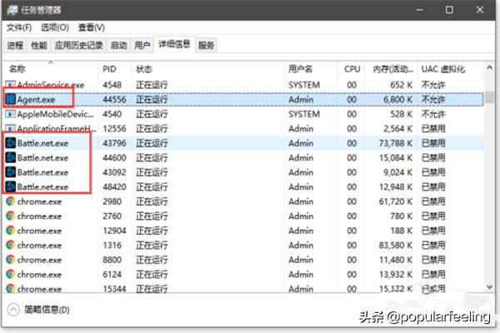
Task: Sort by the 状态 column header
Action: (x=207, y=69)
